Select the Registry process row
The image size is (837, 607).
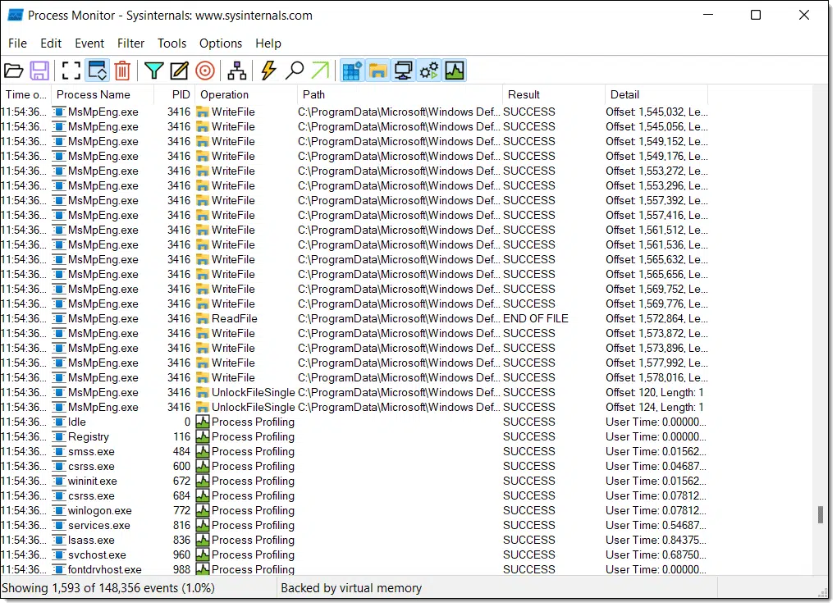point(354,437)
